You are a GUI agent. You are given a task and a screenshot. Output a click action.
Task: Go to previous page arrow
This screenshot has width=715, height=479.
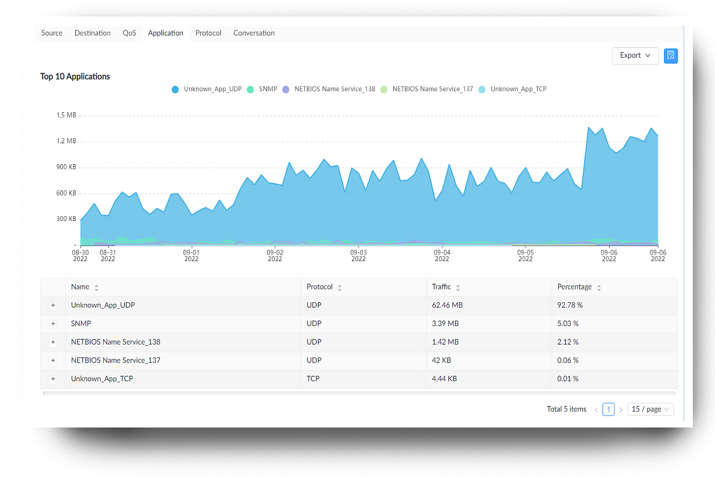596,410
